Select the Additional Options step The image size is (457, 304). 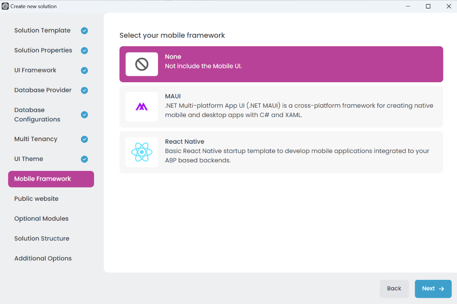point(43,258)
